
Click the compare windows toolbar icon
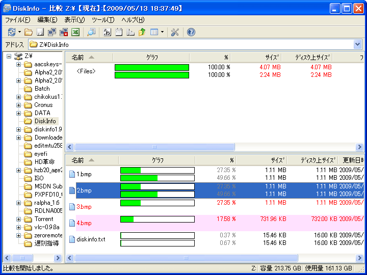(x=51, y=32)
